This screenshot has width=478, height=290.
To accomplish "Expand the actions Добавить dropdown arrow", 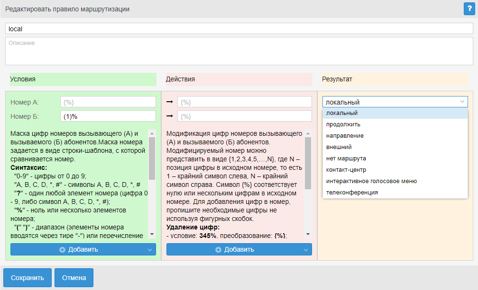I will [306, 250].
